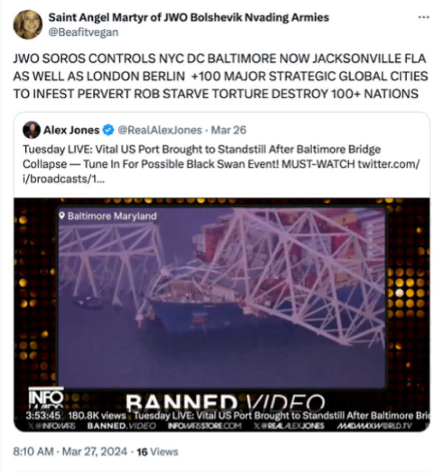Screen dimensions: 443x476
Task: Click the BANNED VIDEO banner text
Action: [x=225, y=401]
